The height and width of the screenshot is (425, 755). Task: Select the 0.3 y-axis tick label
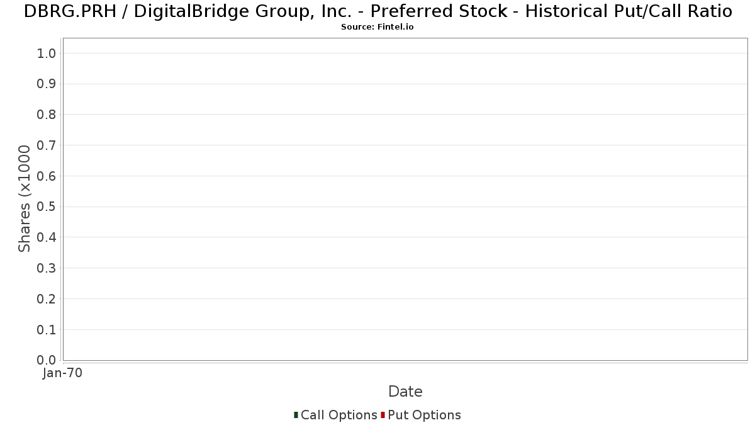tap(47, 268)
